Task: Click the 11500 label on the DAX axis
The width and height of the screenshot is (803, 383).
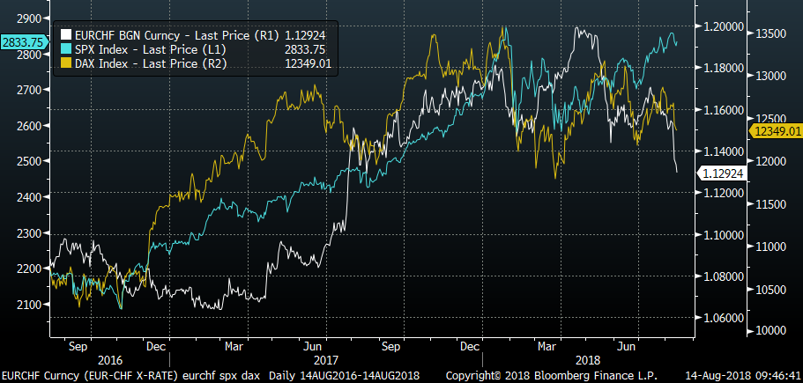Action: 770,204
